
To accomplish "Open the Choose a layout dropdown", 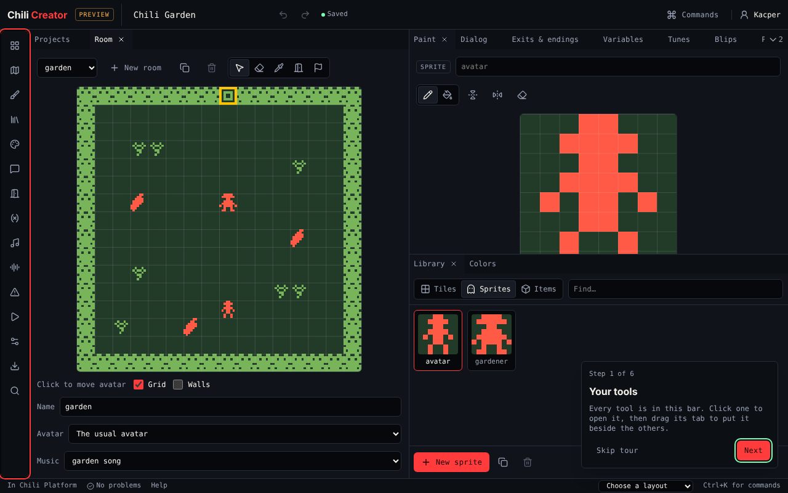I will [646, 486].
